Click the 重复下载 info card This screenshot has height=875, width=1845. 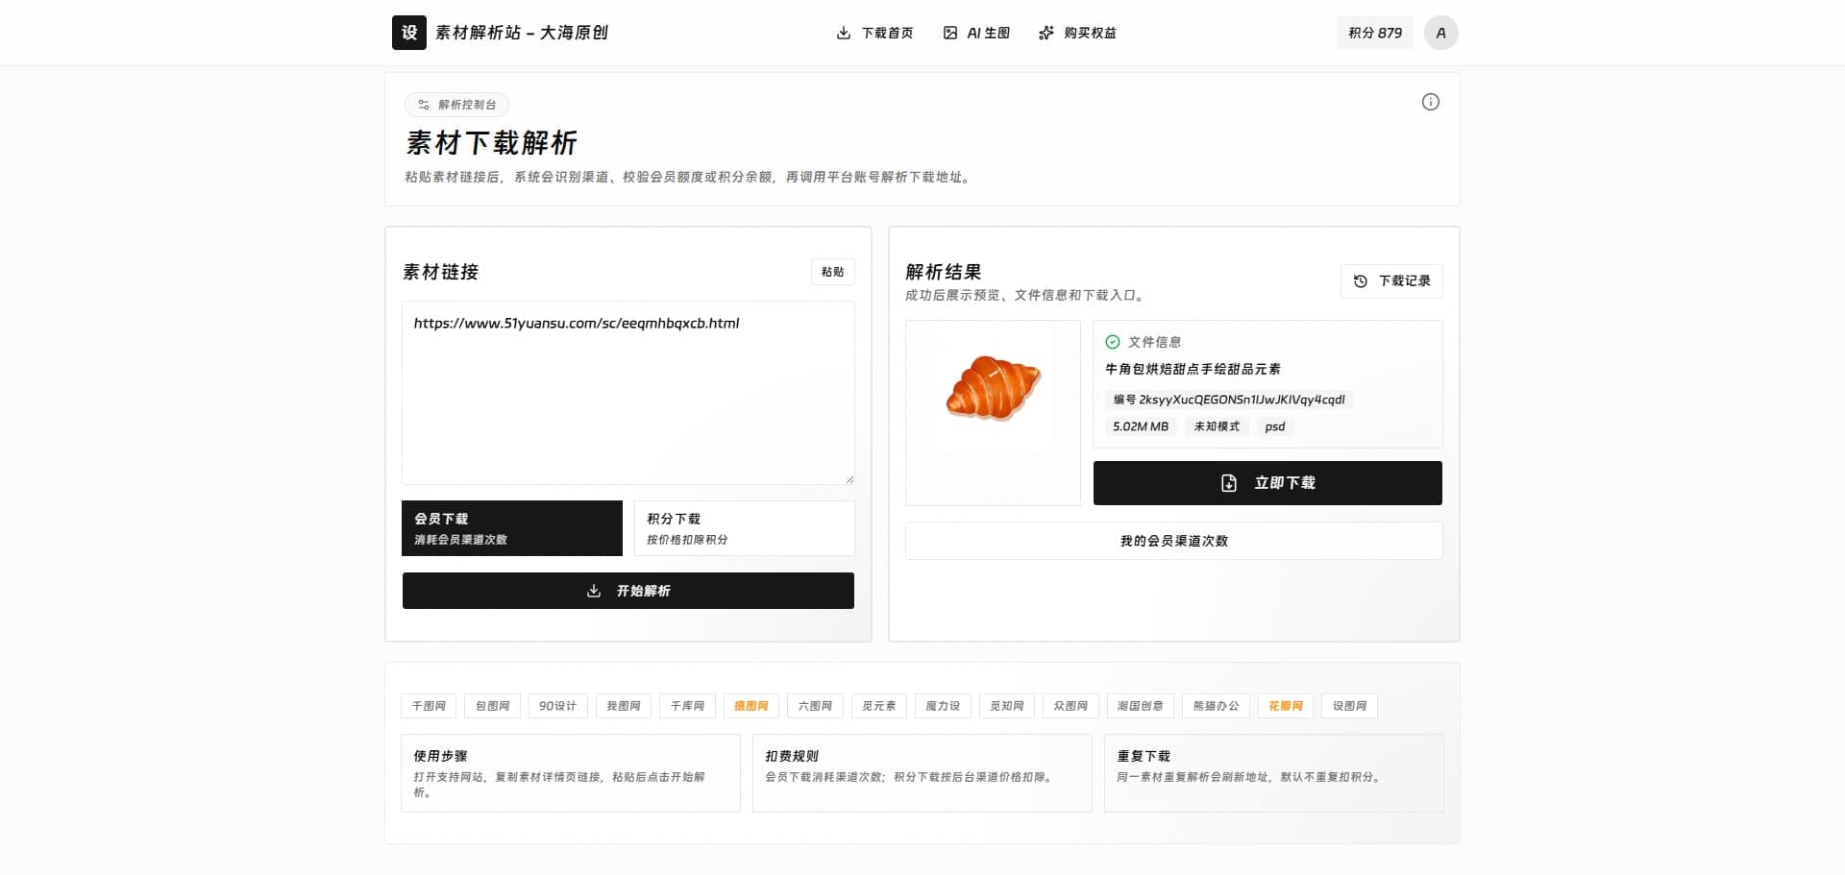point(1273,773)
